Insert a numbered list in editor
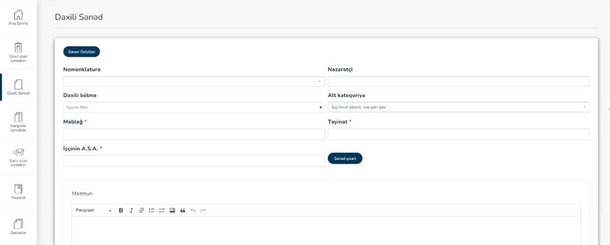Image resolution: width=610 pixels, height=245 pixels. [162, 211]
